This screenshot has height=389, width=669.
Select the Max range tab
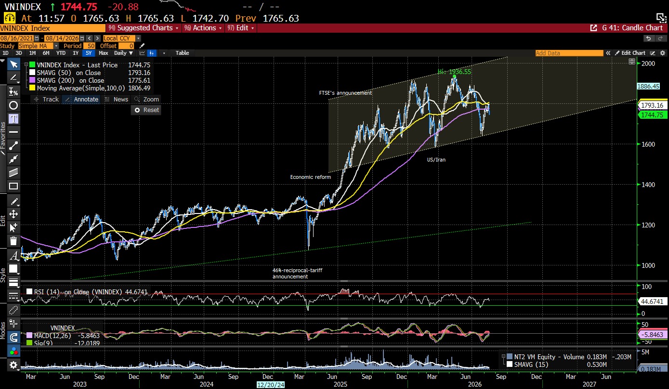[x=104, y=53]
